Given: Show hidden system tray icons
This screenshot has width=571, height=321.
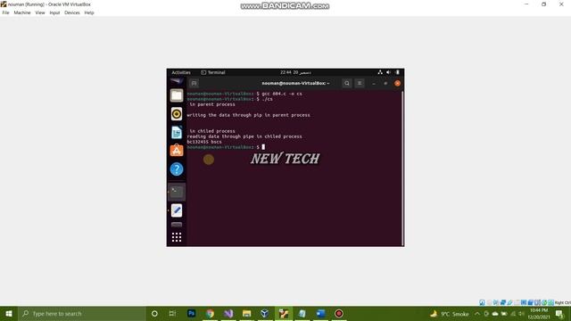Looking at the screenshot, I should click(x=477, y=314).
